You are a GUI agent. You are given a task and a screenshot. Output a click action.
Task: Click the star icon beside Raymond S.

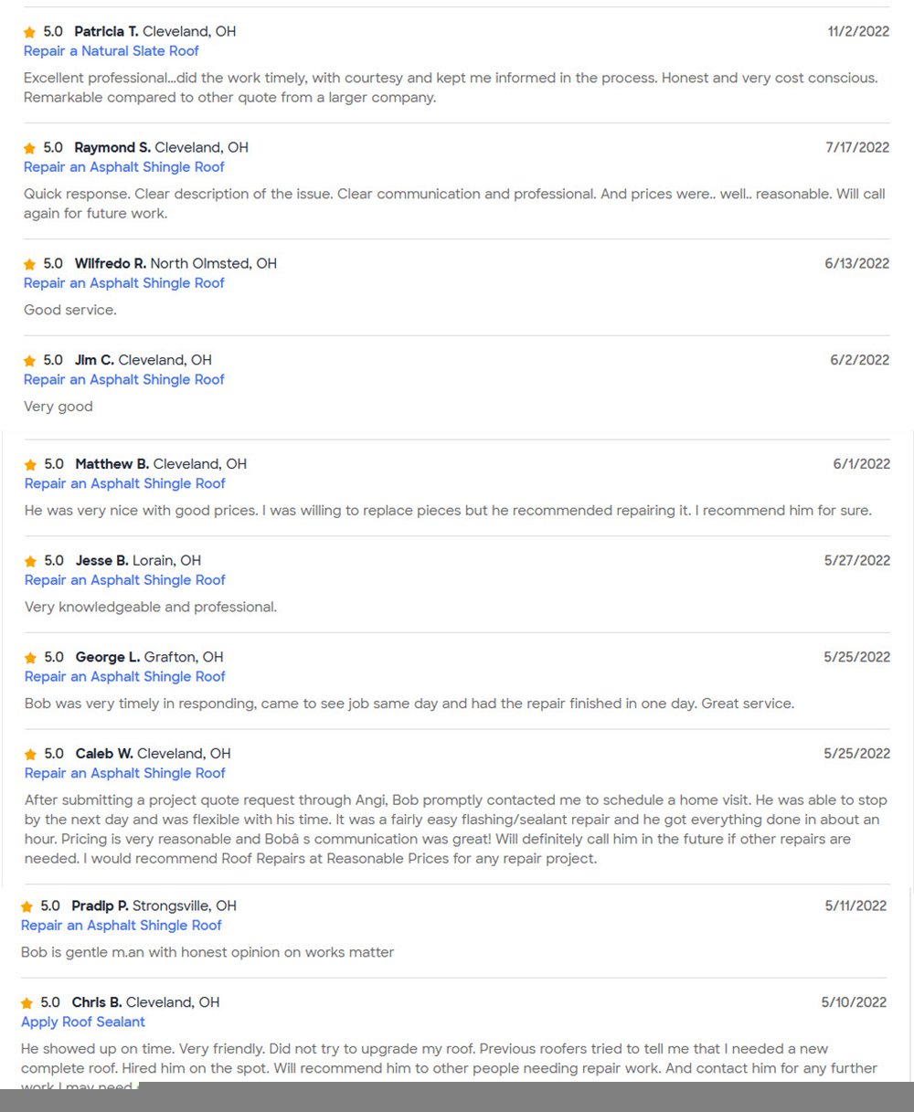click(29, 148)
